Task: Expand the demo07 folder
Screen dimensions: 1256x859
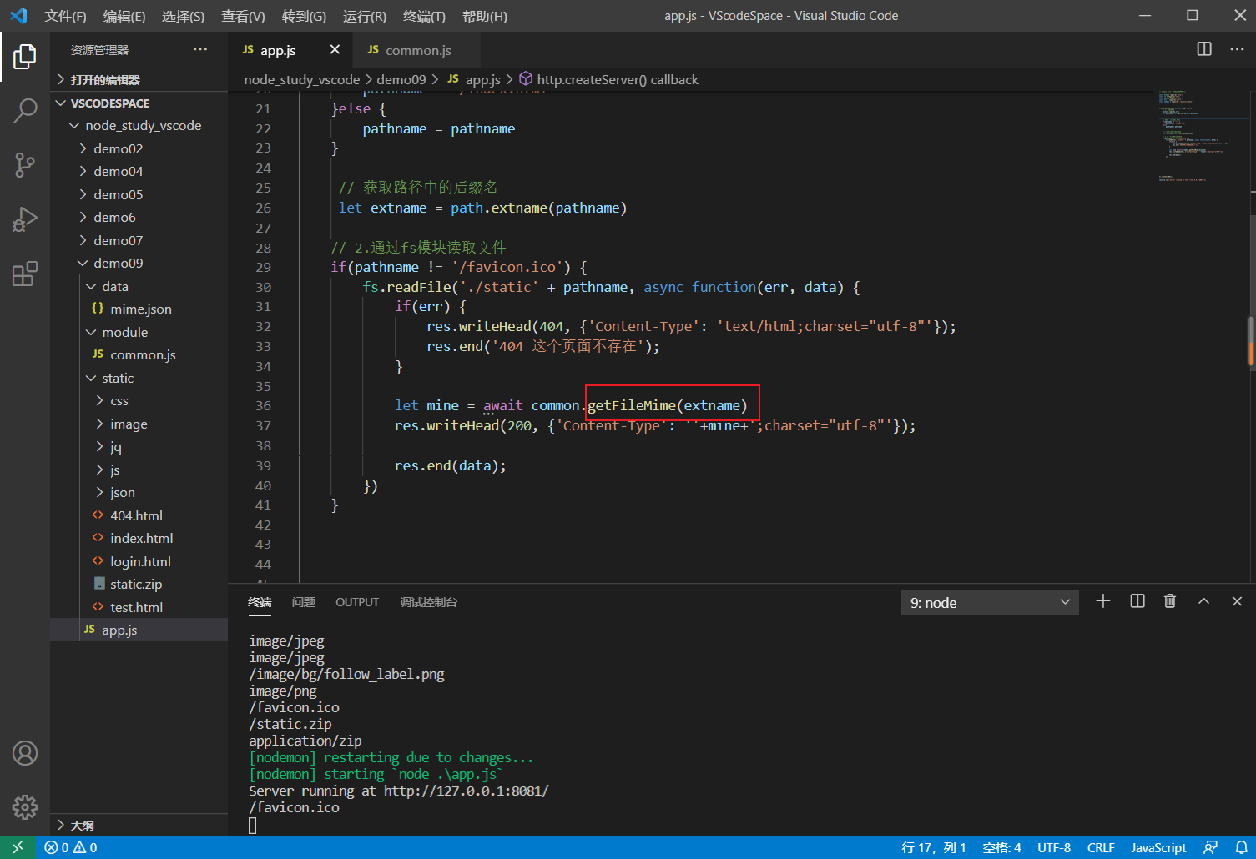Action: pos(139,240)
